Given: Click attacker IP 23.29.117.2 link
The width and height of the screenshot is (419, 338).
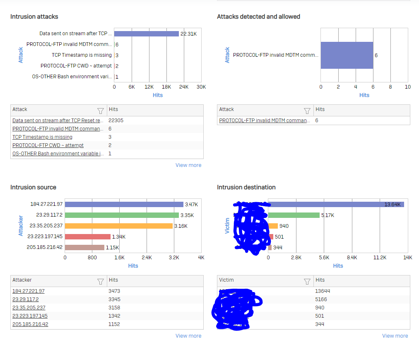Looking at the screenshot, I should coord(26,299).
